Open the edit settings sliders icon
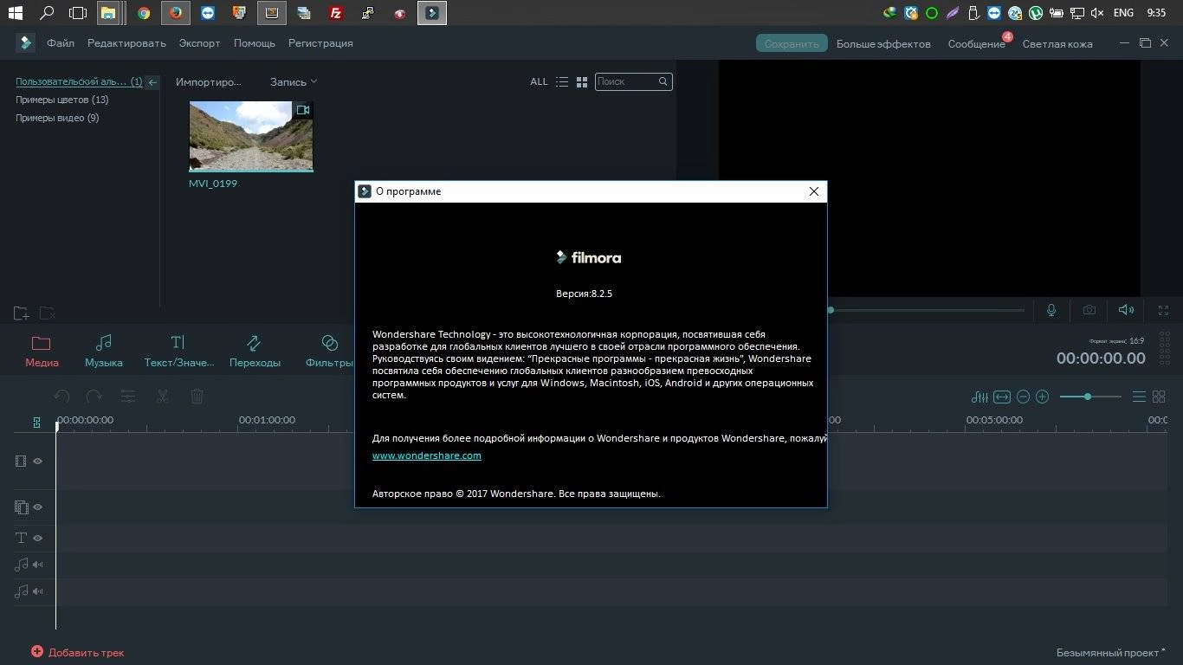This screenshot has height=665, width=1183. (x=128, y=397)
